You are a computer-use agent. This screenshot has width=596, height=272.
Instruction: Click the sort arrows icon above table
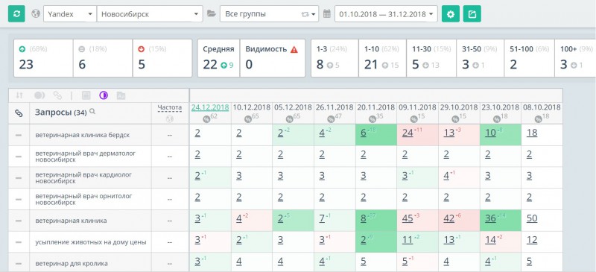(19, 95)
